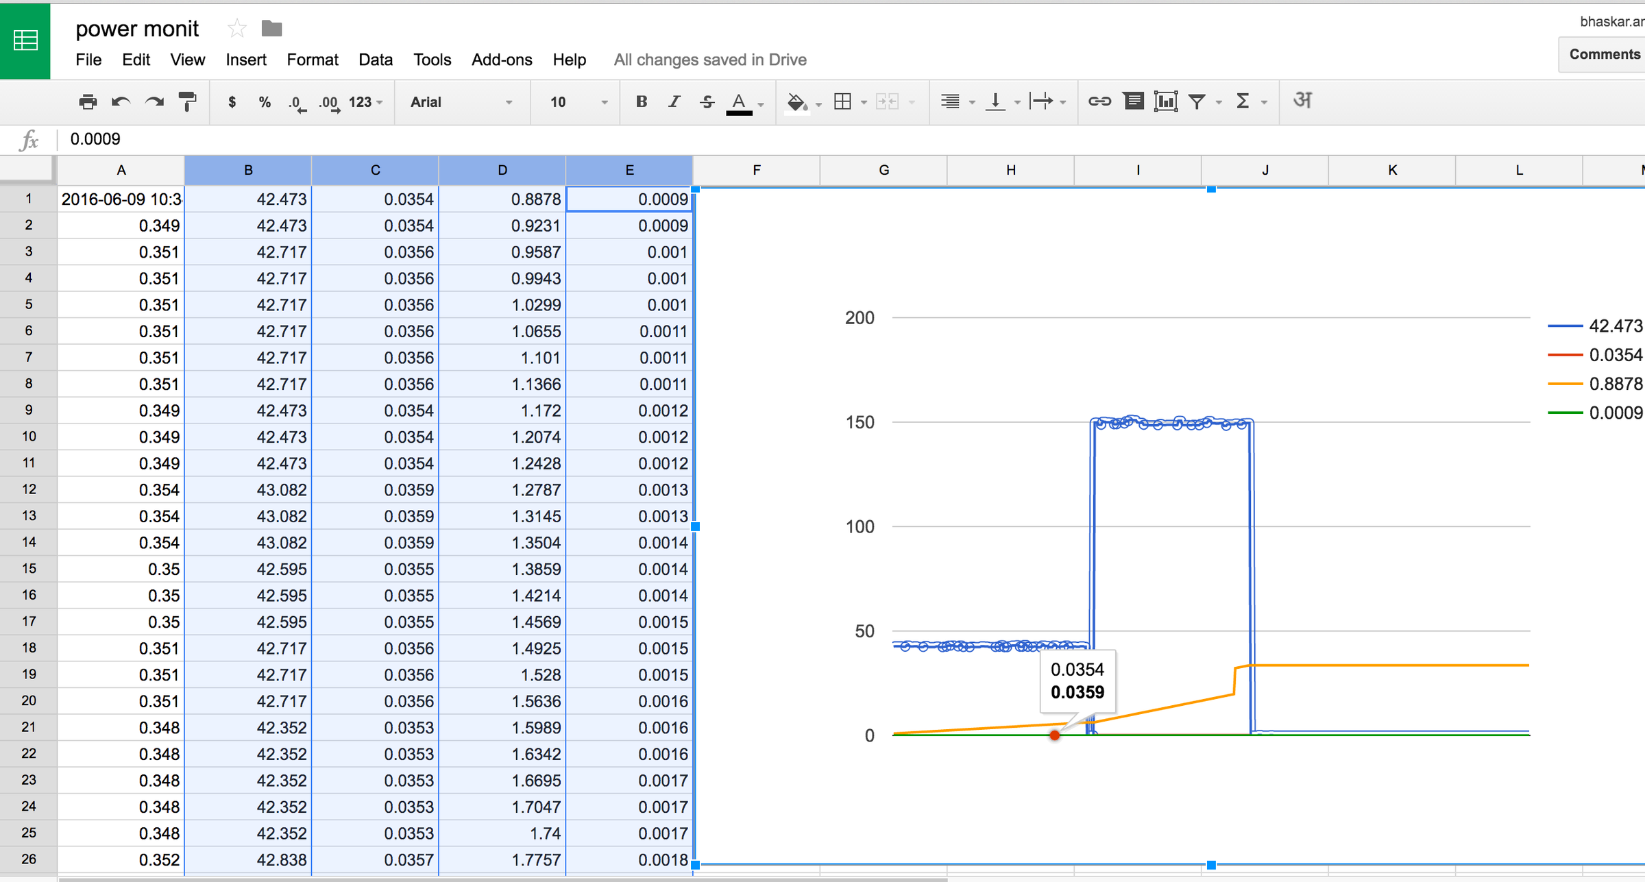Image resolution: width=1645 pixels, height=882 pixels.
Task: Click the Undo arrow
Action: 121,101
